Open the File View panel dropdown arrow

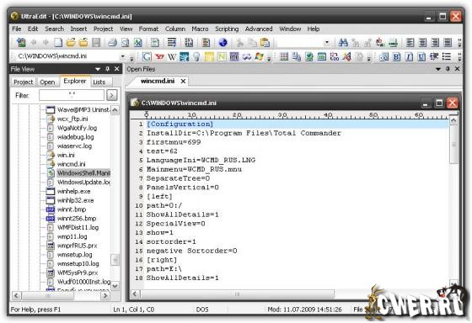pos(98,69)
